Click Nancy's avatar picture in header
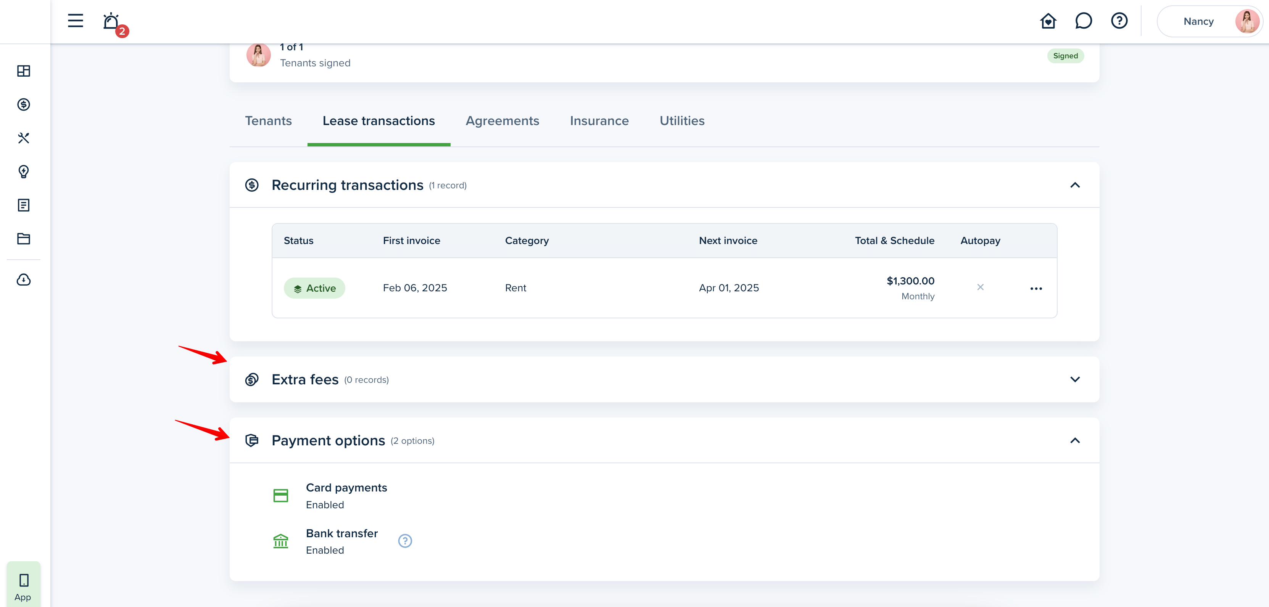This screenshot has width=1269, height=607. click(1247, 21)
